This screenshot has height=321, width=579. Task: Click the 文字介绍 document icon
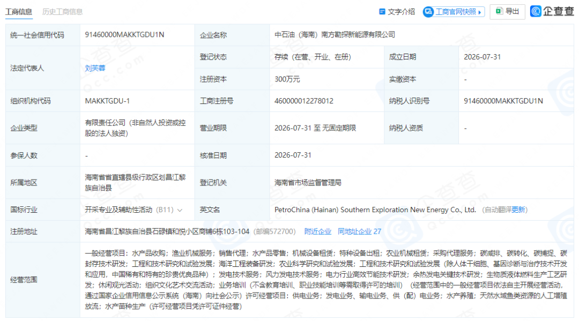pyautogui.click(x=382, y=12)
